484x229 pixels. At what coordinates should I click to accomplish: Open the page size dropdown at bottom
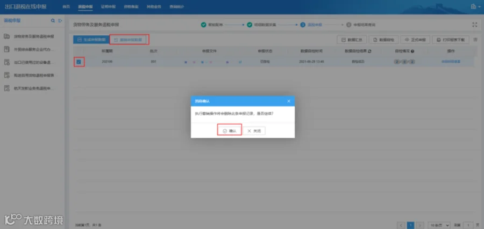pos(439,225)
